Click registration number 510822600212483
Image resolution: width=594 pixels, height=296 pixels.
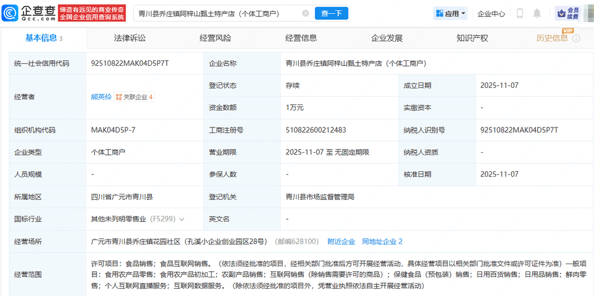pos(316,130)
